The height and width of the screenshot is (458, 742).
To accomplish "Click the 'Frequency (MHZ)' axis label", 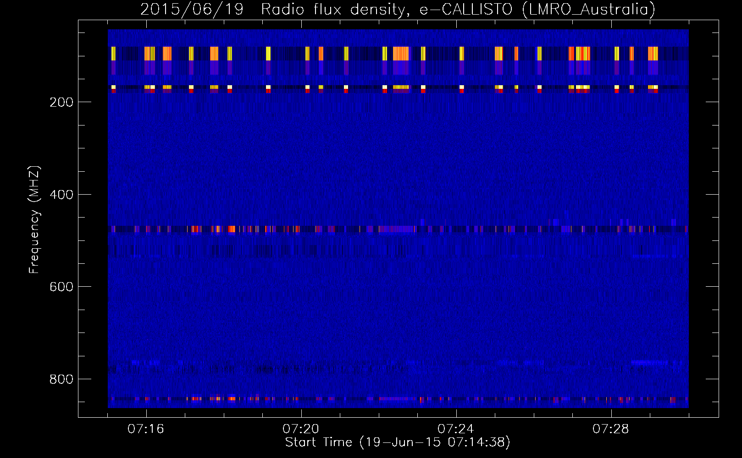I will click(34, 220).
